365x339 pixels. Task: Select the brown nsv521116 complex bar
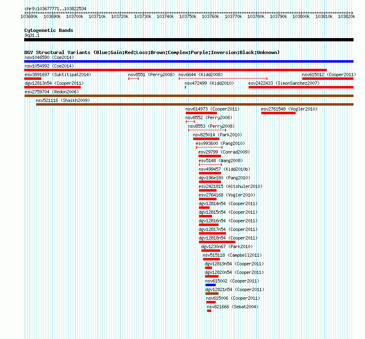[195, 104]
